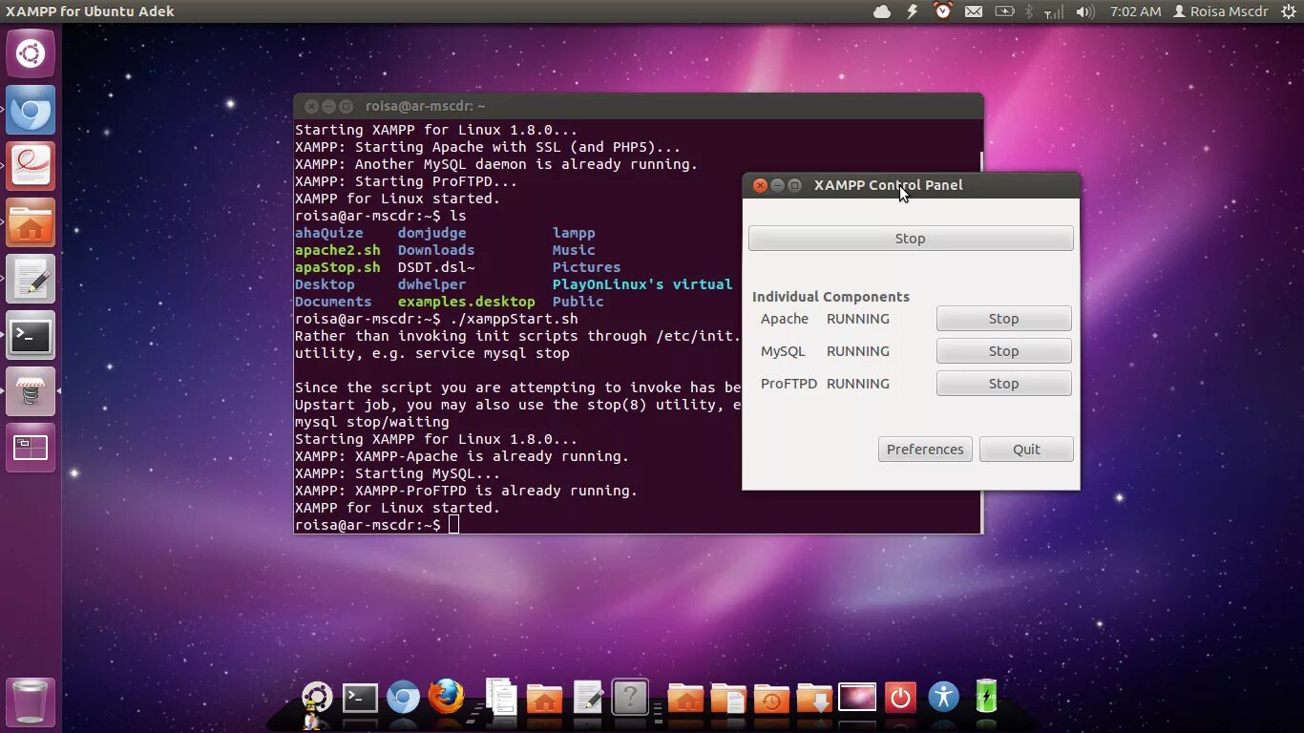1304x733 pixels.
Task: Click PlayOnLinux's virtual in terminal listing
Action: pyautogui.click(x=642, y=284)
